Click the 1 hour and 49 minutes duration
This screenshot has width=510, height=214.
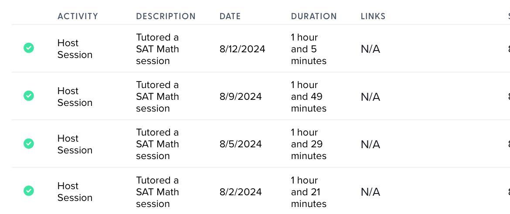[x=309, y=97]
